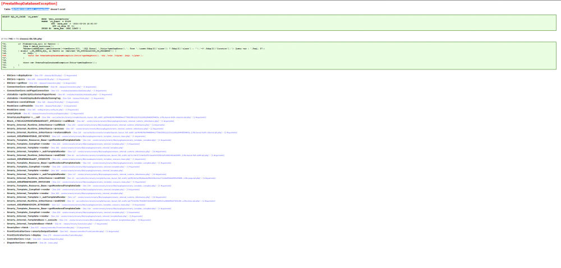Image resolution: width=561 pixels, height=268 pixels.
Task: Open file link for SmartyLazyRegister->__call
Action: [116, 117]
